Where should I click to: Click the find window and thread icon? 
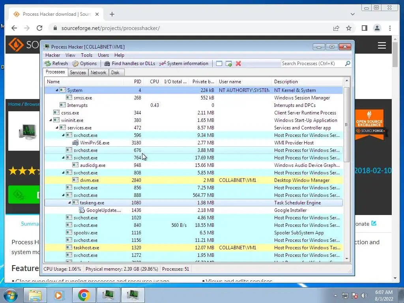tap(228, 64)
